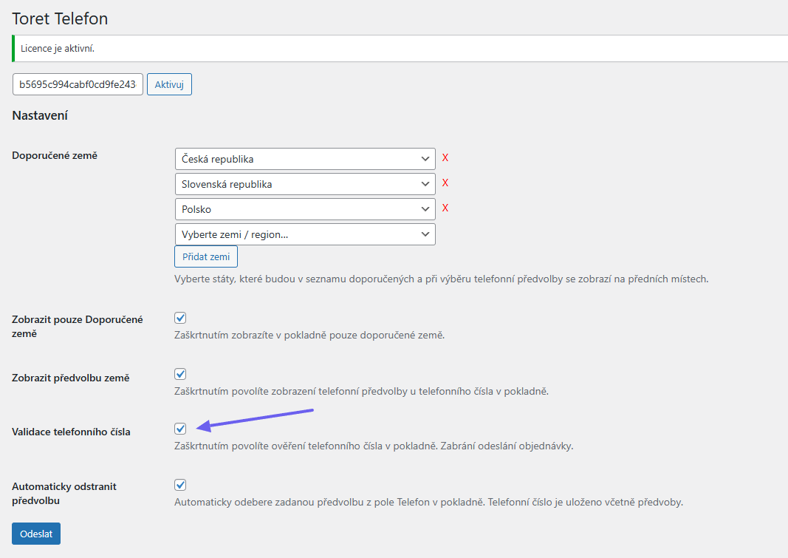788x558 pixels.
Task: Click the Licence je aktivní notice
Action: click(58, 49)
